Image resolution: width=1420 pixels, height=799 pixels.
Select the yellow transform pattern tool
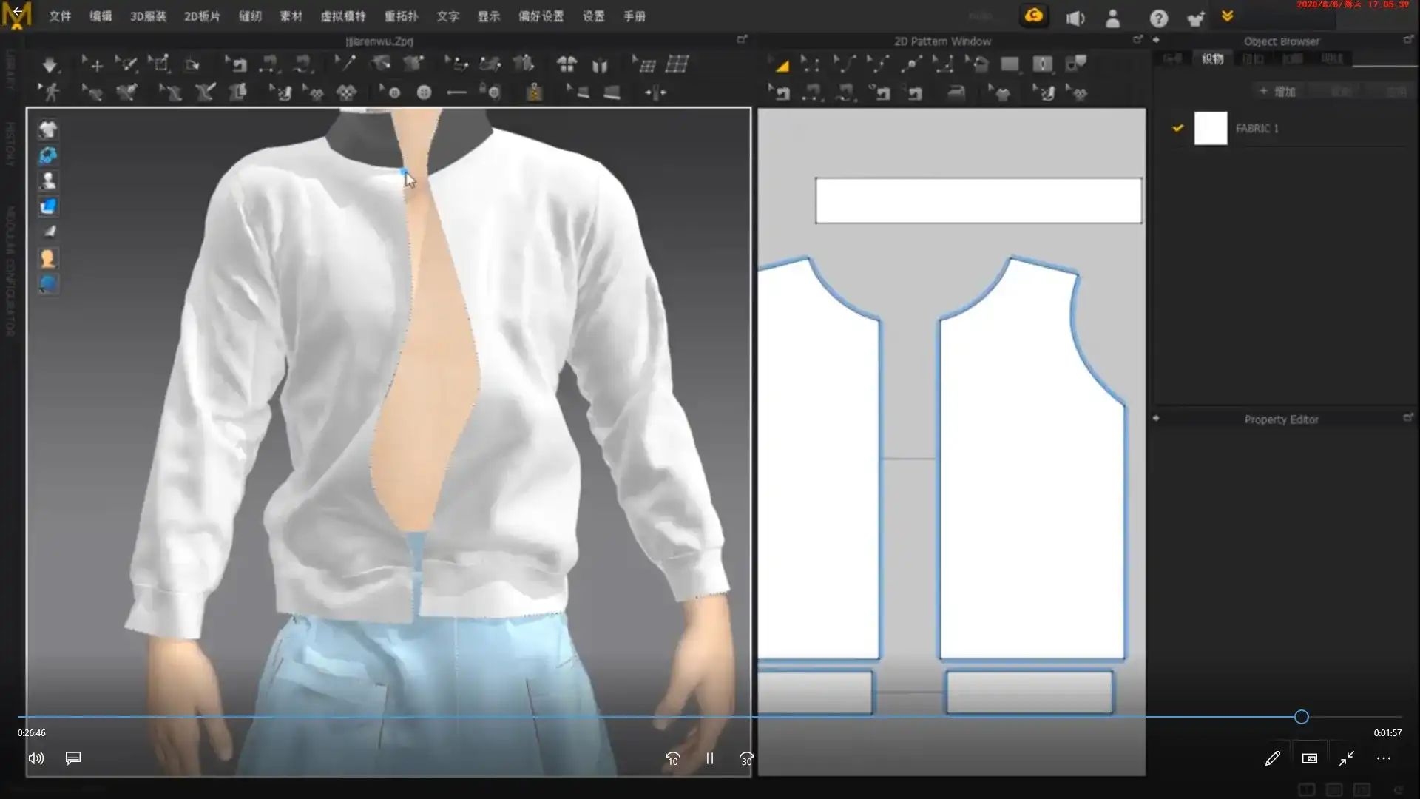click(782, 65)
